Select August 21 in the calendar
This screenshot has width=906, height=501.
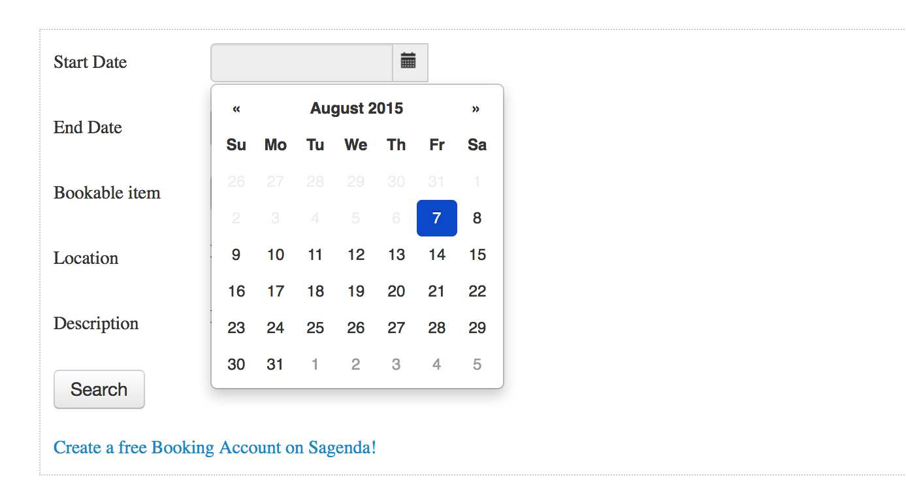(436, 291)
